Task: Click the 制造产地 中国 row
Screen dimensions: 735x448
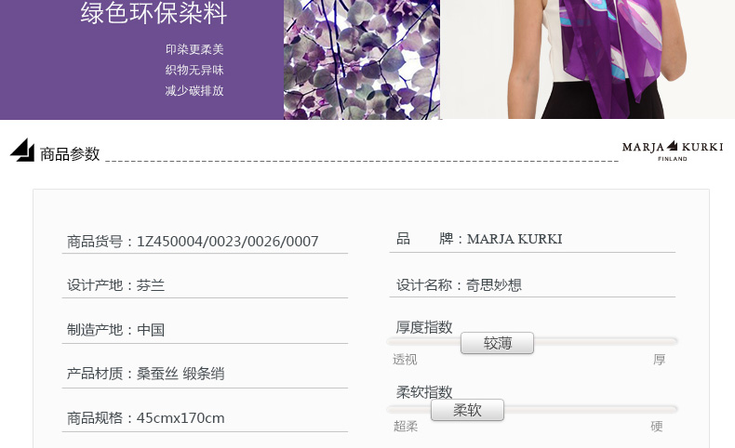Action: pos(205,330)
